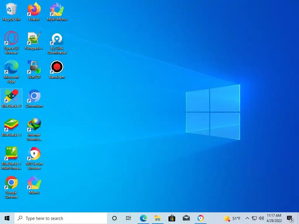Select the Recycle Bin desktop icon
This screenshot has height=224, width=299.
coord(11,12)
